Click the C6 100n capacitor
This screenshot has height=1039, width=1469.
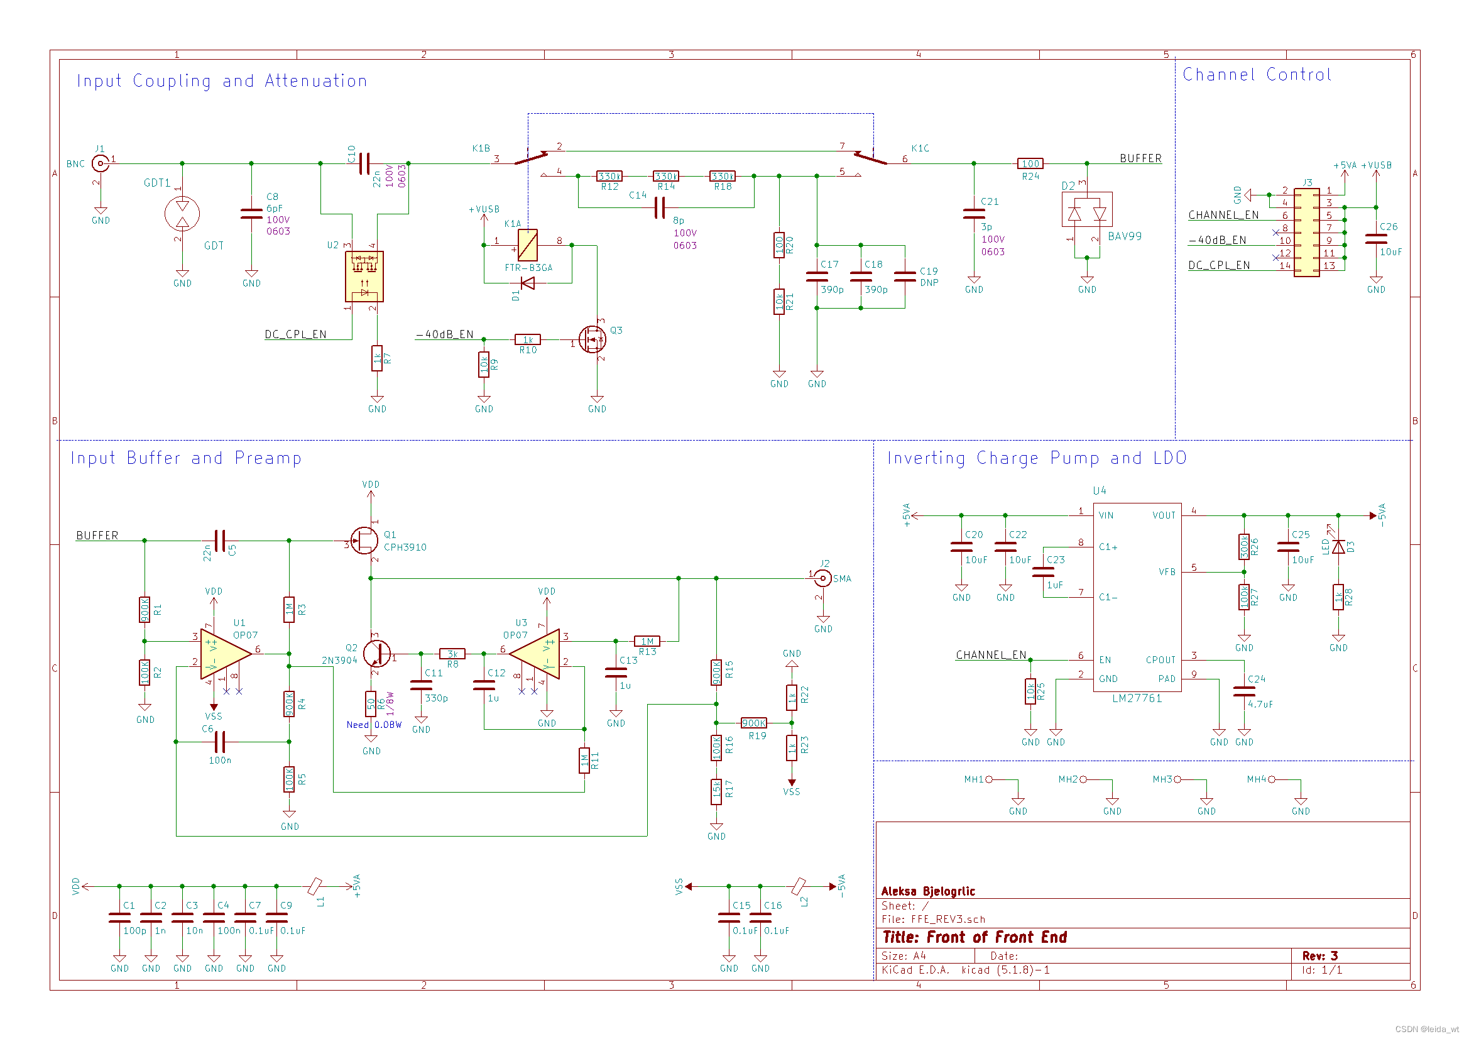[220, 742]
